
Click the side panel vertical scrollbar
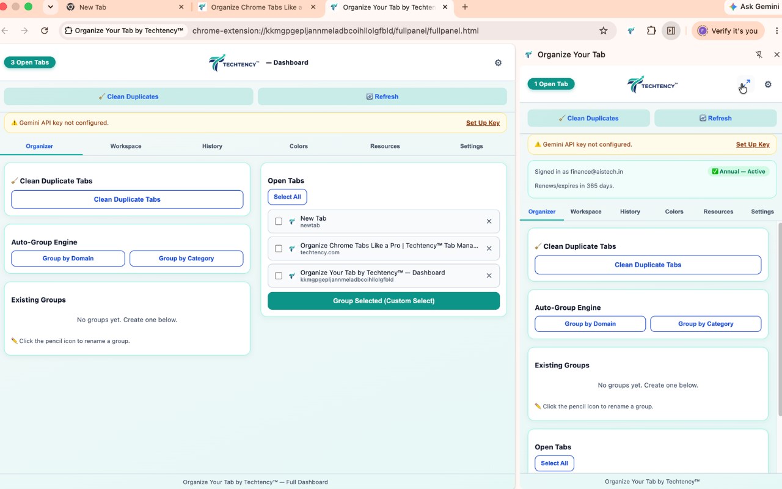click(x=779, y=319)
